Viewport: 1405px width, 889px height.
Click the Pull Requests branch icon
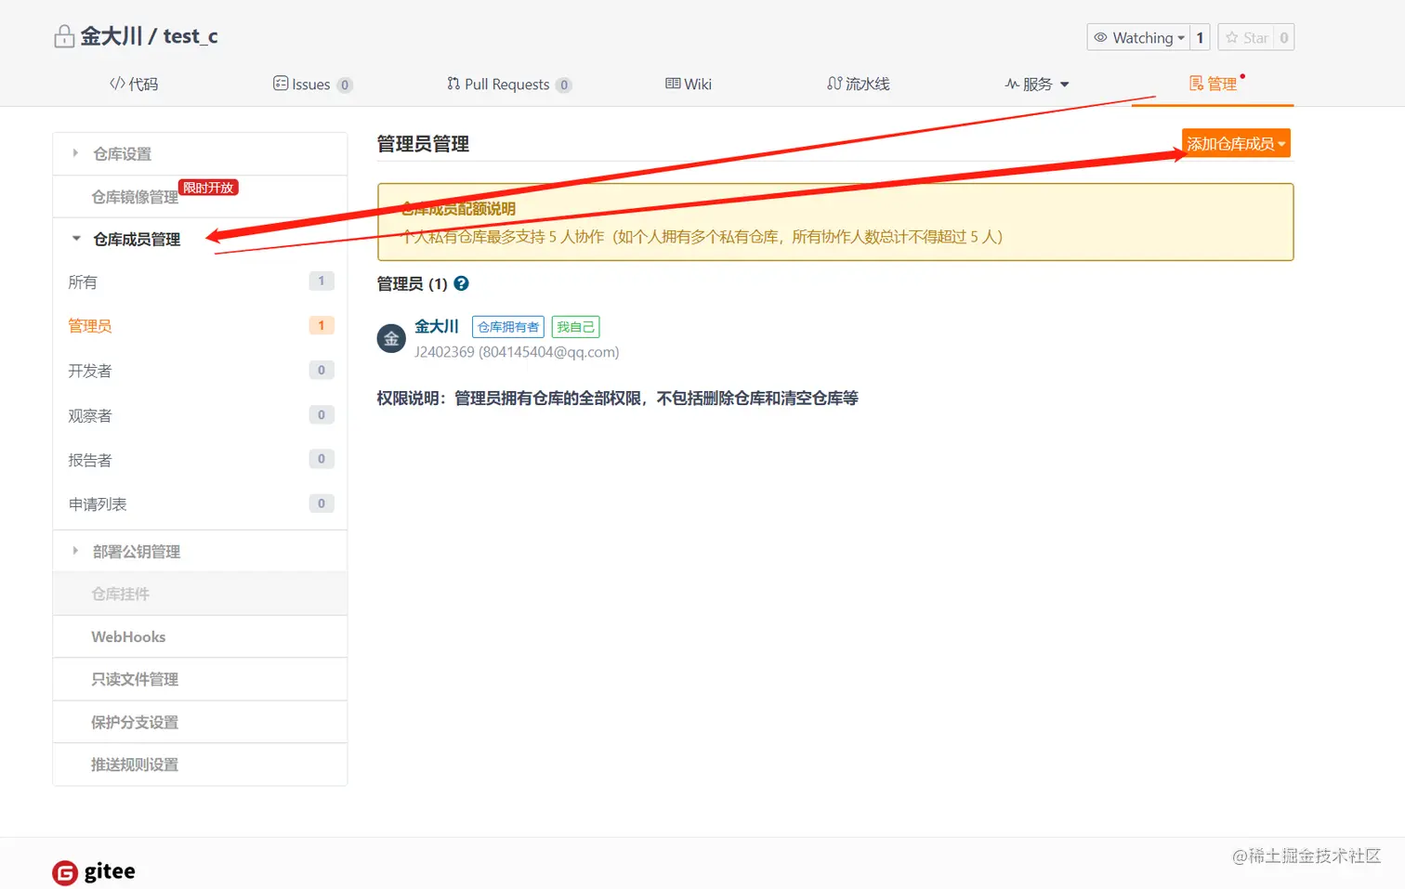(453, 84)
